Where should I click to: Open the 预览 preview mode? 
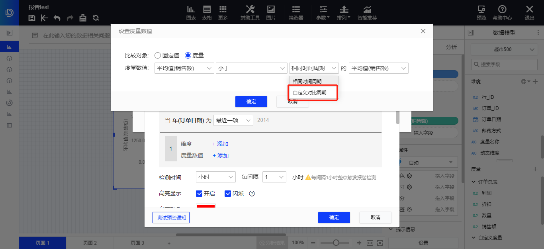point(481,12)
